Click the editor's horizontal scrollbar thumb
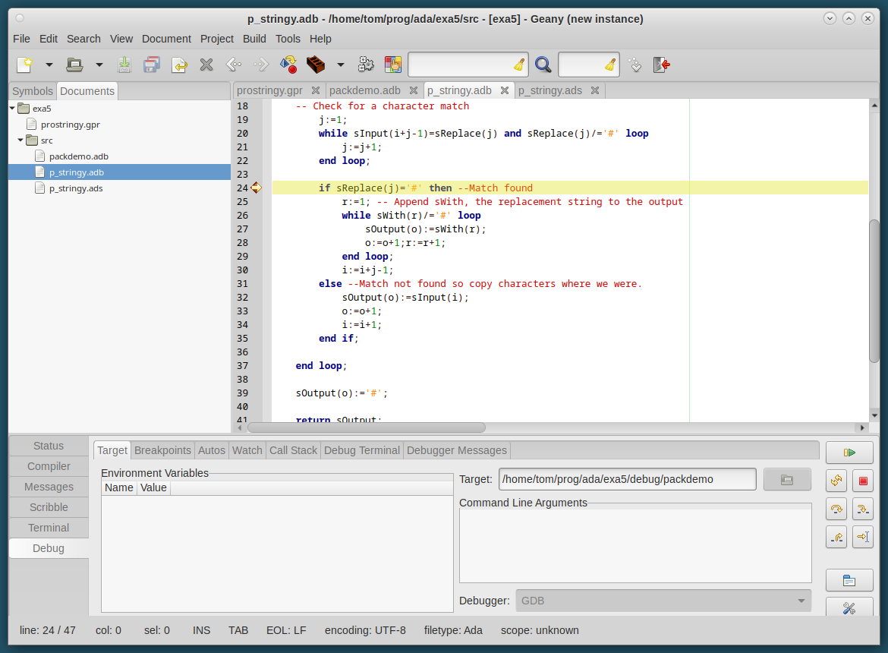The image size is (888, 653). pos(366,427)
